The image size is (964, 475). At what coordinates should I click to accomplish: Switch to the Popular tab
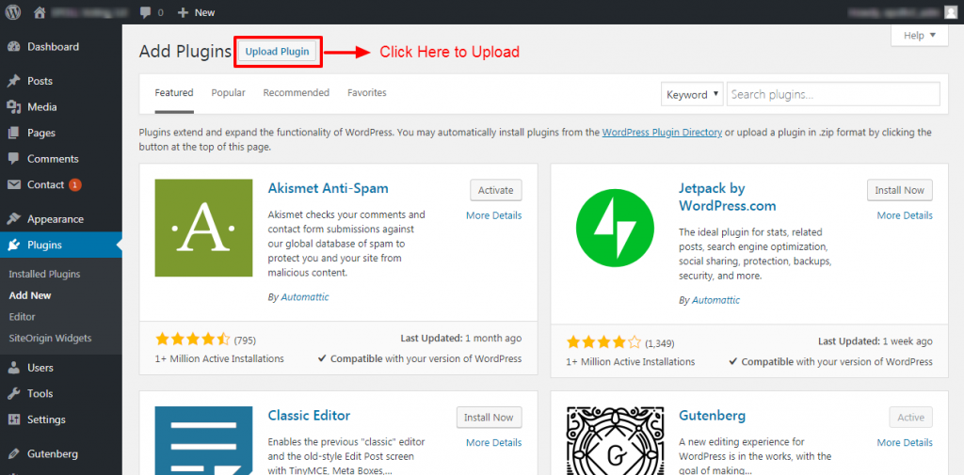(228, 93)
